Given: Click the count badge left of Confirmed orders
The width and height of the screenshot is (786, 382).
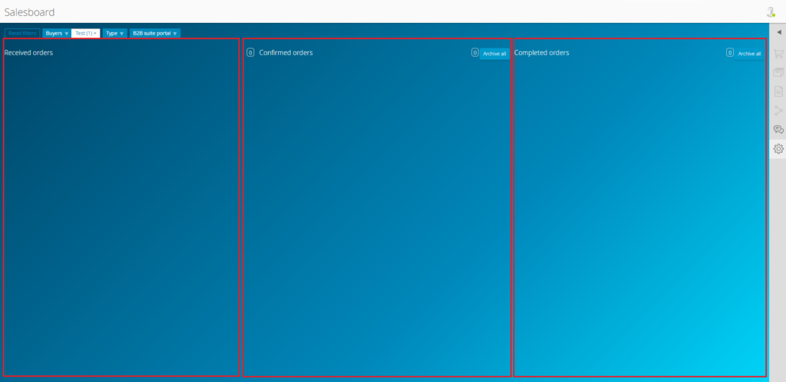Looking at the screenshot, I should pos(251,53).
